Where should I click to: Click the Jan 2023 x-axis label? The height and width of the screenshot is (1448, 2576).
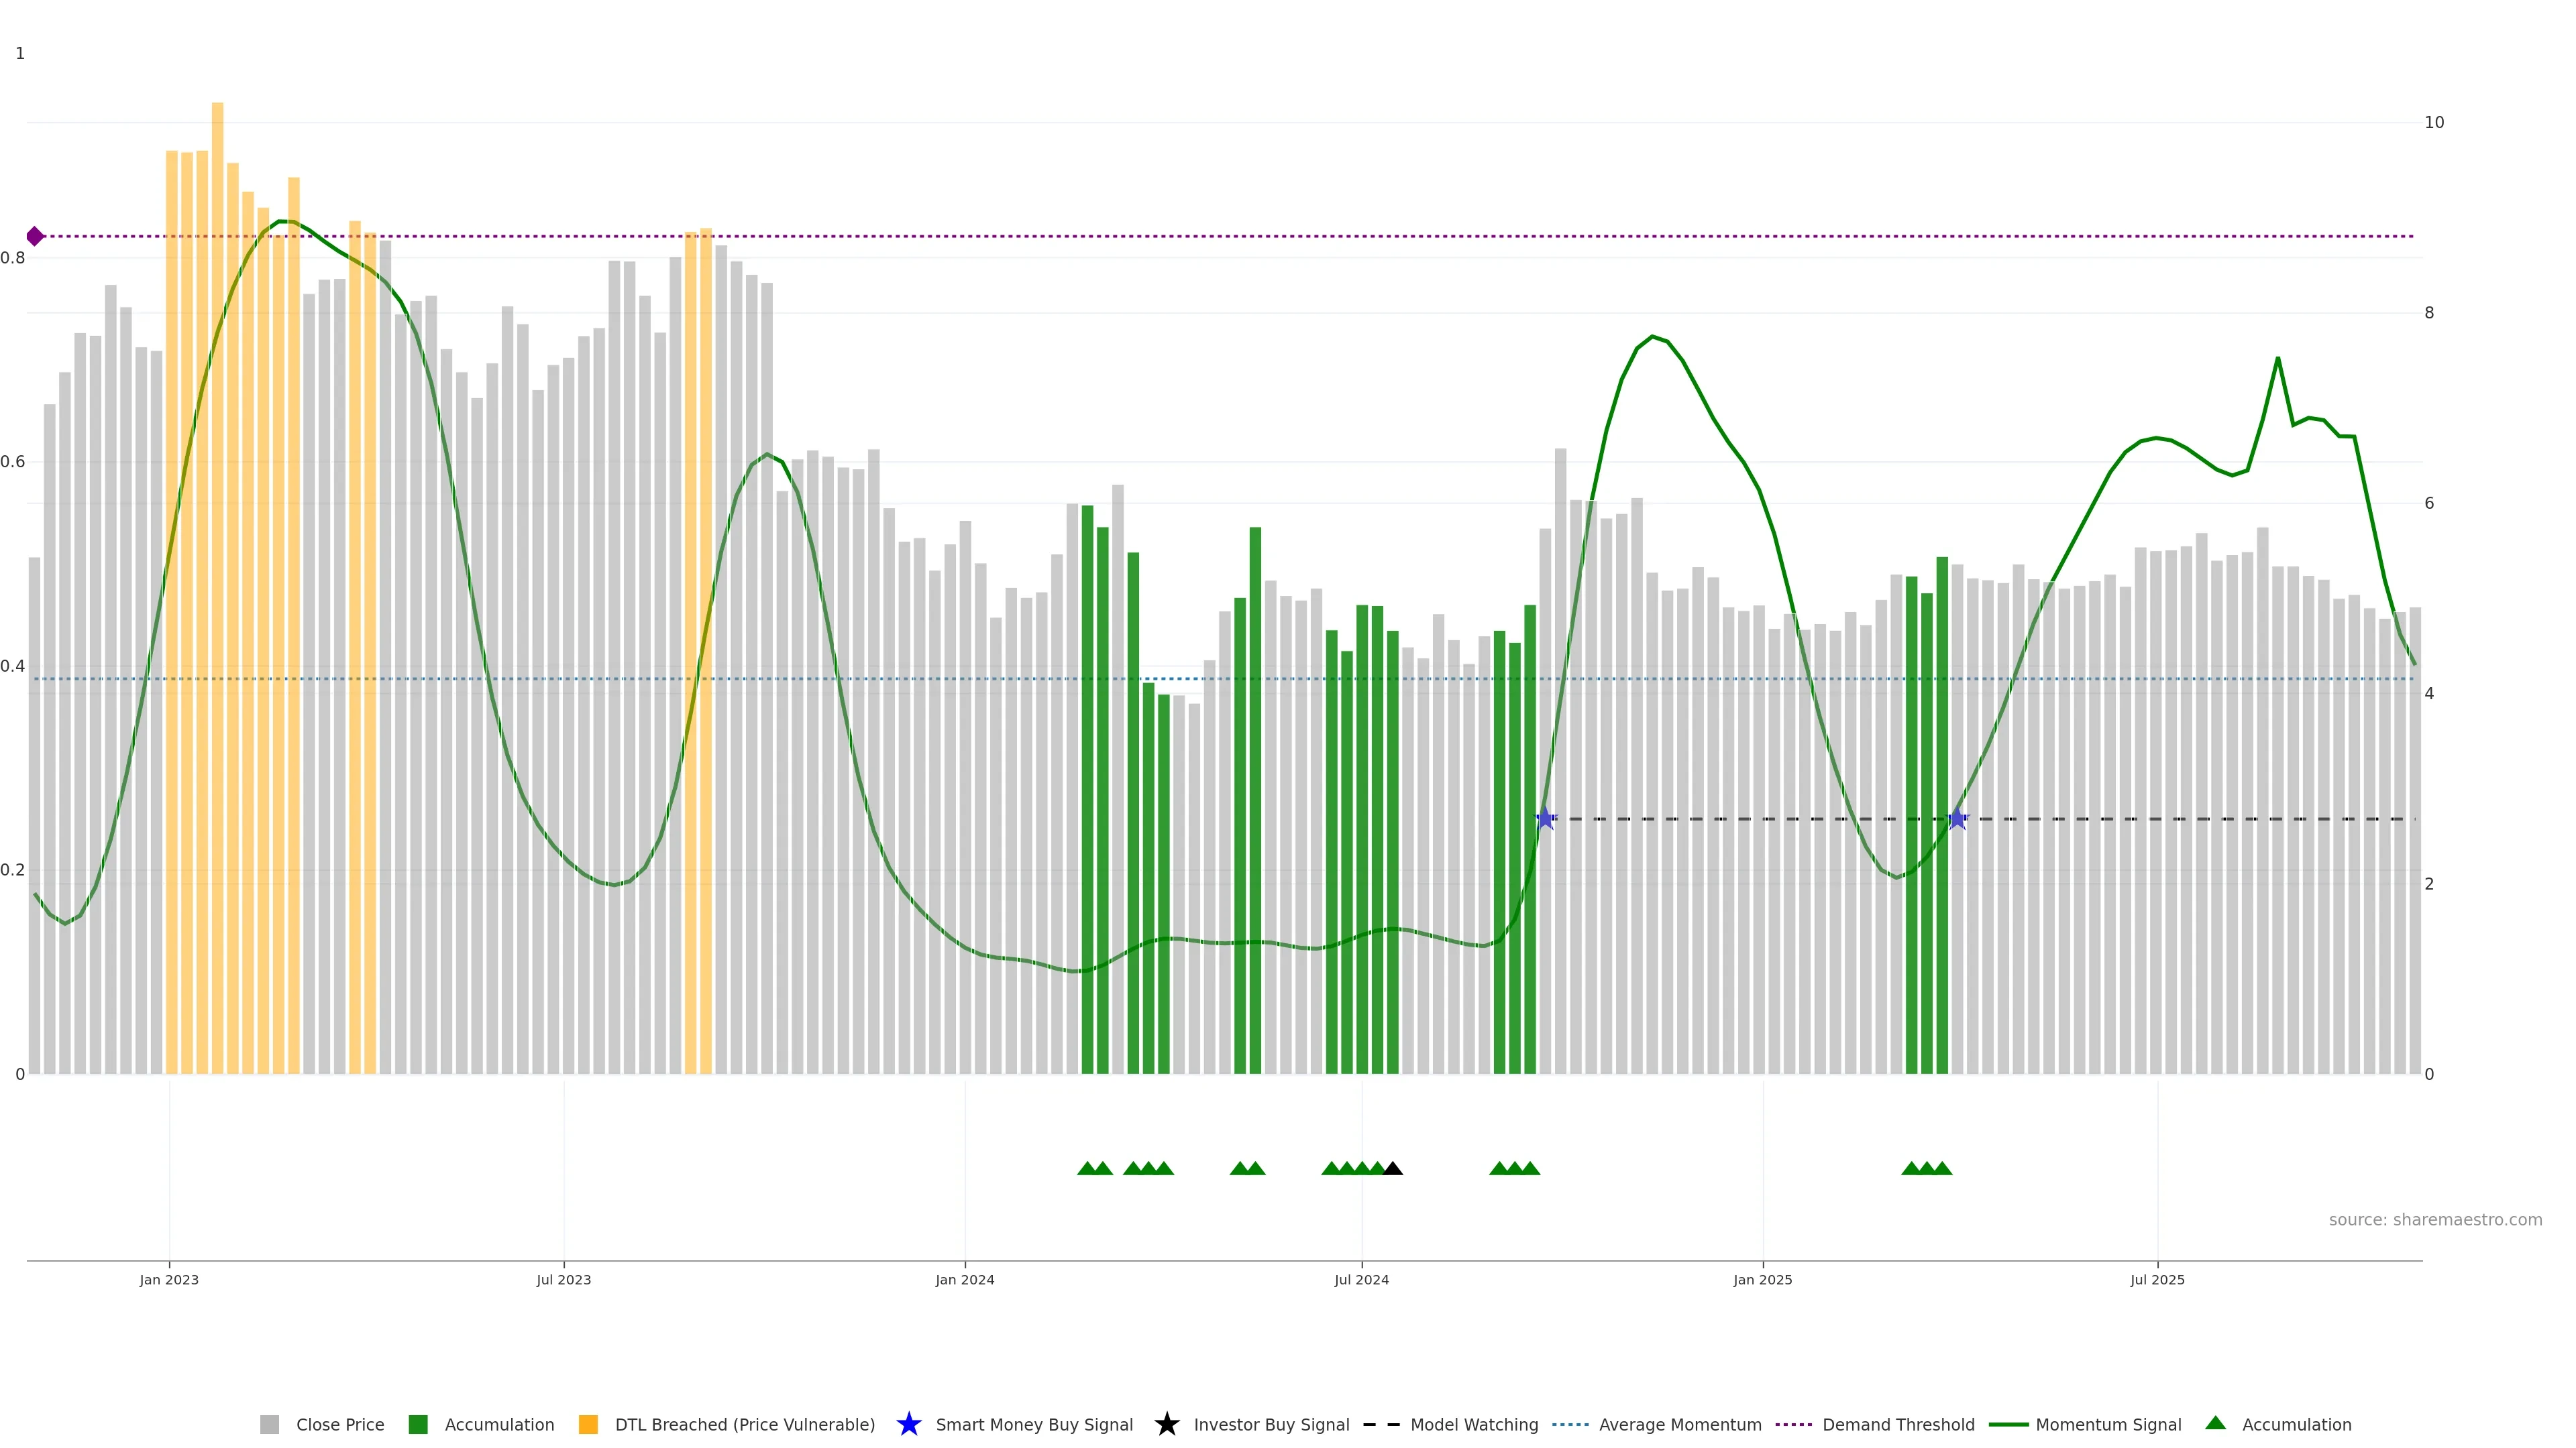click(x=169, y=1279)
